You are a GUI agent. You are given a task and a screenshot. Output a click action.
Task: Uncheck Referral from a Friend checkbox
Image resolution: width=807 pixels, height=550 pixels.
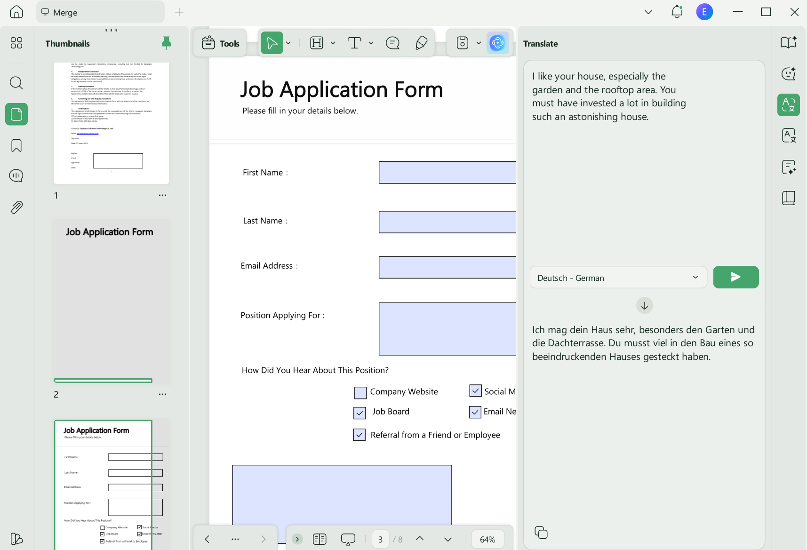360,435
